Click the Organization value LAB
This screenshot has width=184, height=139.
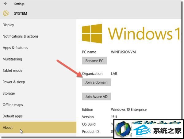[114, 74]
